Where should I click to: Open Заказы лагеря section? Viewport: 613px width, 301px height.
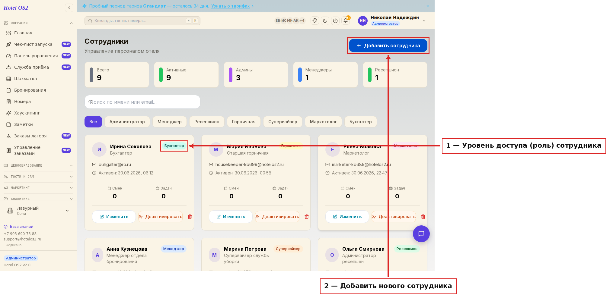pyautogui.click(x=39, y=136)
